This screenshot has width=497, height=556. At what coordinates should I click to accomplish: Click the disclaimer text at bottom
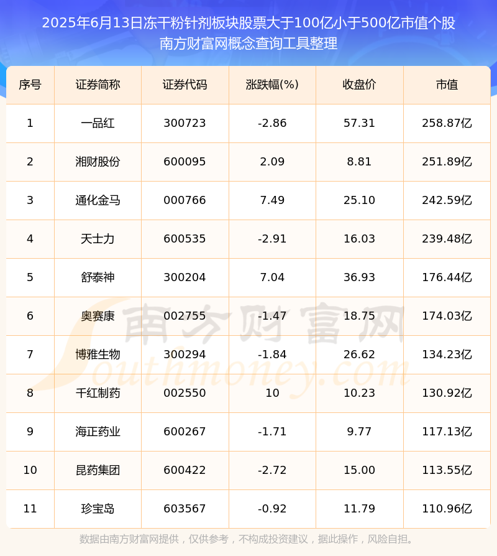coord(247,539)
